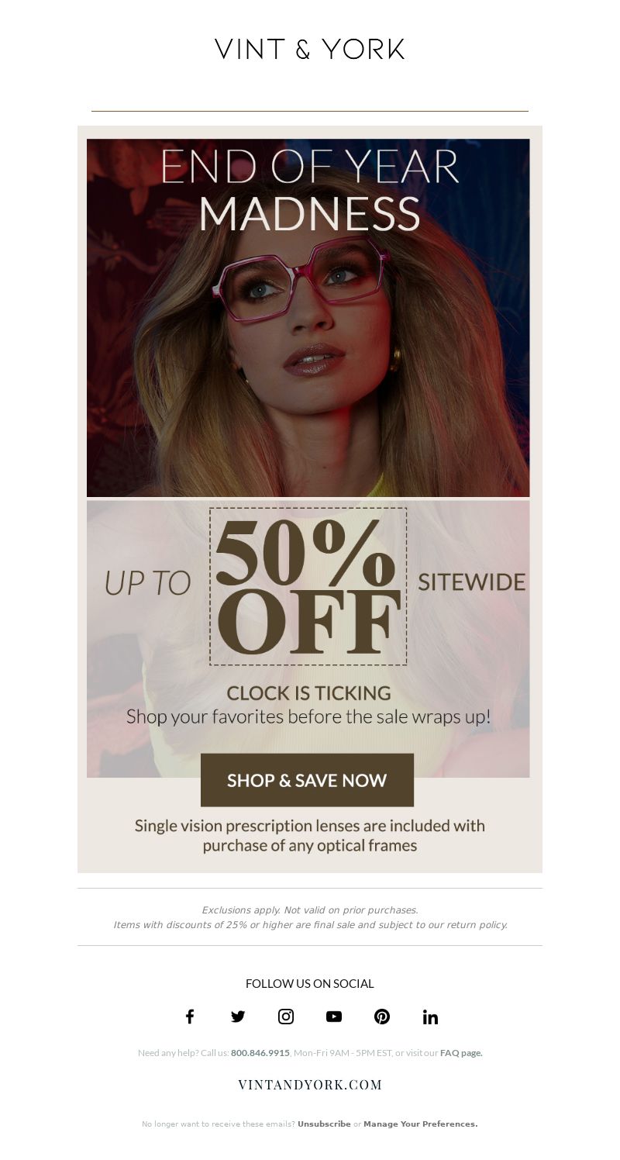
Task: Visit the LinkedIn icon link
Action: [x=430, y=1017]
